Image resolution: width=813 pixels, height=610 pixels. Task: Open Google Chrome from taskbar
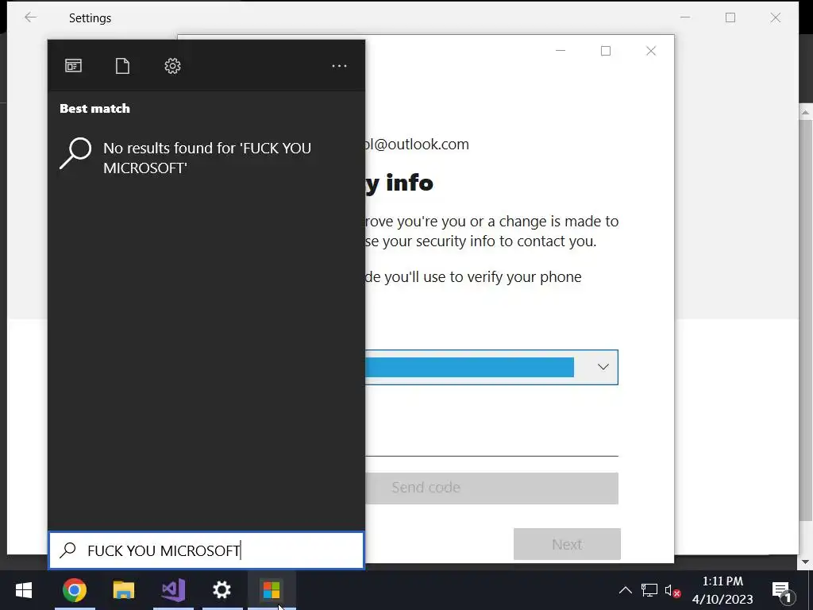pyautogui.click(x=75, y=590)
